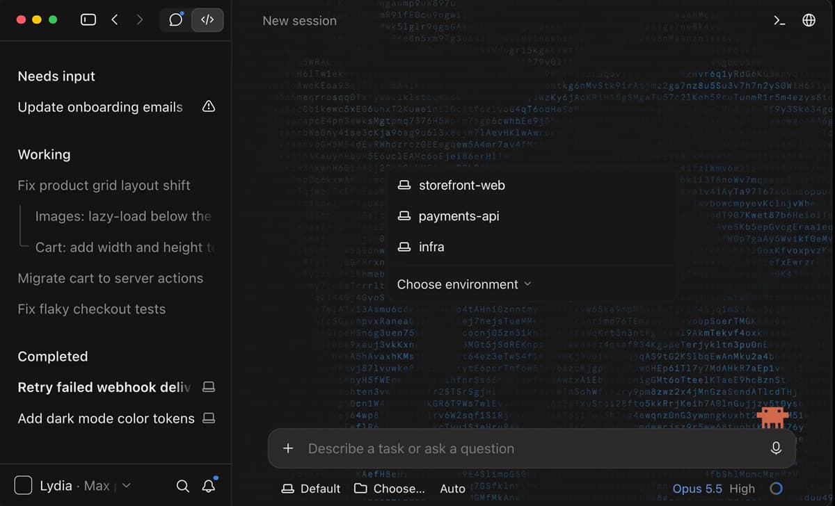Screen dimensions: 835x506
Task: Click laptop icon beside Retry failed webhook
Action: pyautogui.click(x=208, y=387)
